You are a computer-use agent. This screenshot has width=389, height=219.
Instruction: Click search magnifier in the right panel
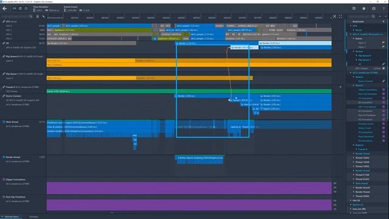373,16
